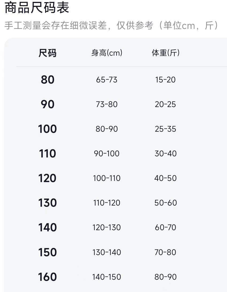The height and width of the screenshot is (292, 227).
Task: Click the 65-73 height value
Action: (107, 80)
